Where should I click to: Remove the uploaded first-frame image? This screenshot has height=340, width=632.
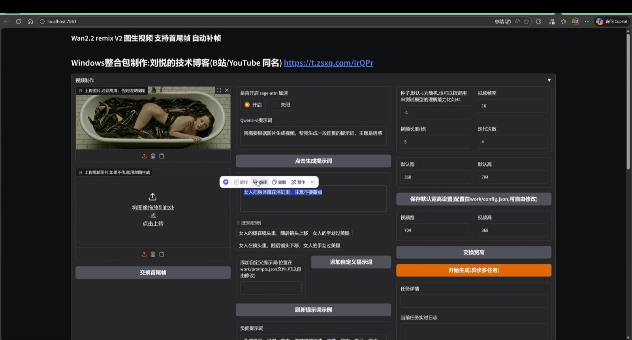click(227, 91)
